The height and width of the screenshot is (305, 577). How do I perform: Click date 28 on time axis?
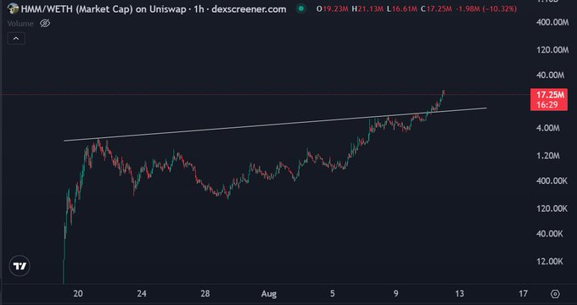(x=205, y=294)
